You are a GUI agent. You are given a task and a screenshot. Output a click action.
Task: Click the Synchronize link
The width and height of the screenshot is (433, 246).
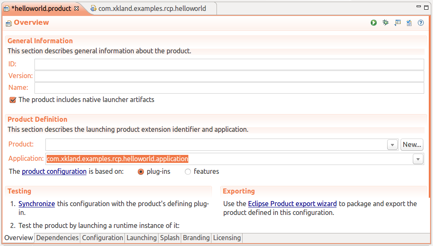click(x=37, y=204)
